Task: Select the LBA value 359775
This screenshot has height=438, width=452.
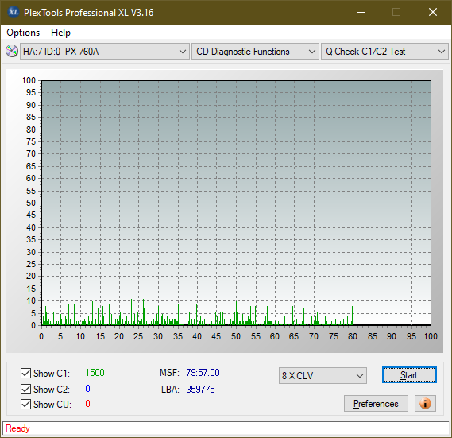Action: (x=200, y=390)
